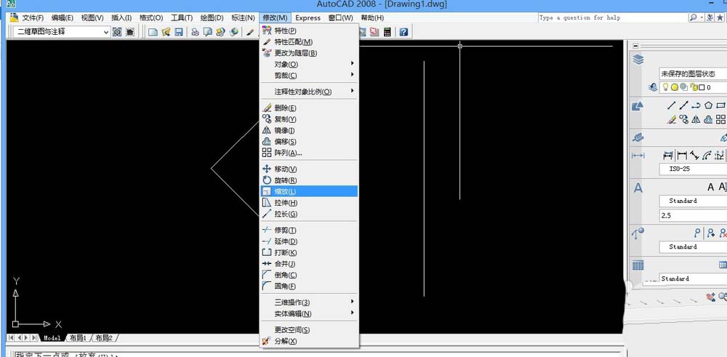Screen dimensions: 727x357
Task: Click the Plot Preview icon
Action: coord(208,32)
